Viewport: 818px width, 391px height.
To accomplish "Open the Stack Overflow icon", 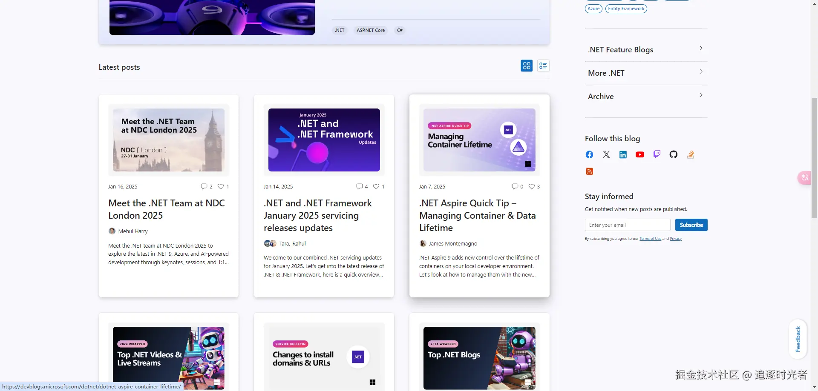I will tap(691, 154).
